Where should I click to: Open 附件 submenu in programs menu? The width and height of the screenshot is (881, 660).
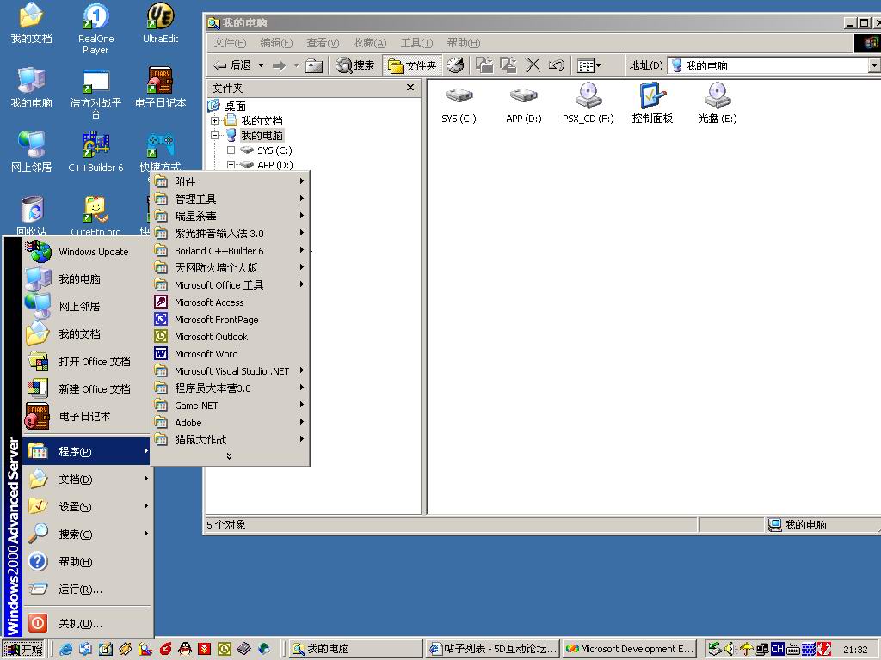pyautogui.click(x=231, y=181)
